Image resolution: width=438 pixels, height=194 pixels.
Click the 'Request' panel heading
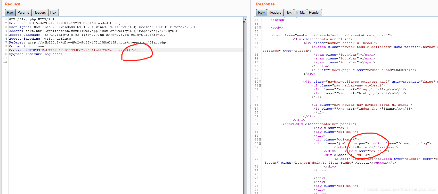13,4
